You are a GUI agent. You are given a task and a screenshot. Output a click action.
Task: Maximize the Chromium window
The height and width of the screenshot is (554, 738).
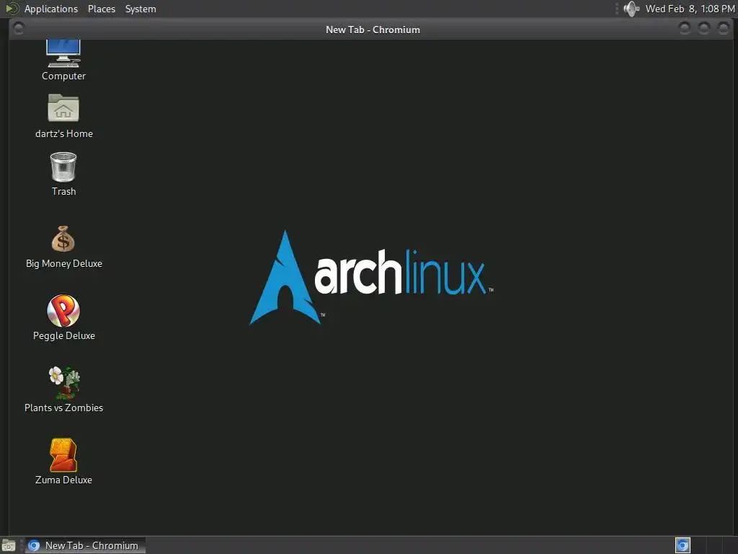click(704, 29)
